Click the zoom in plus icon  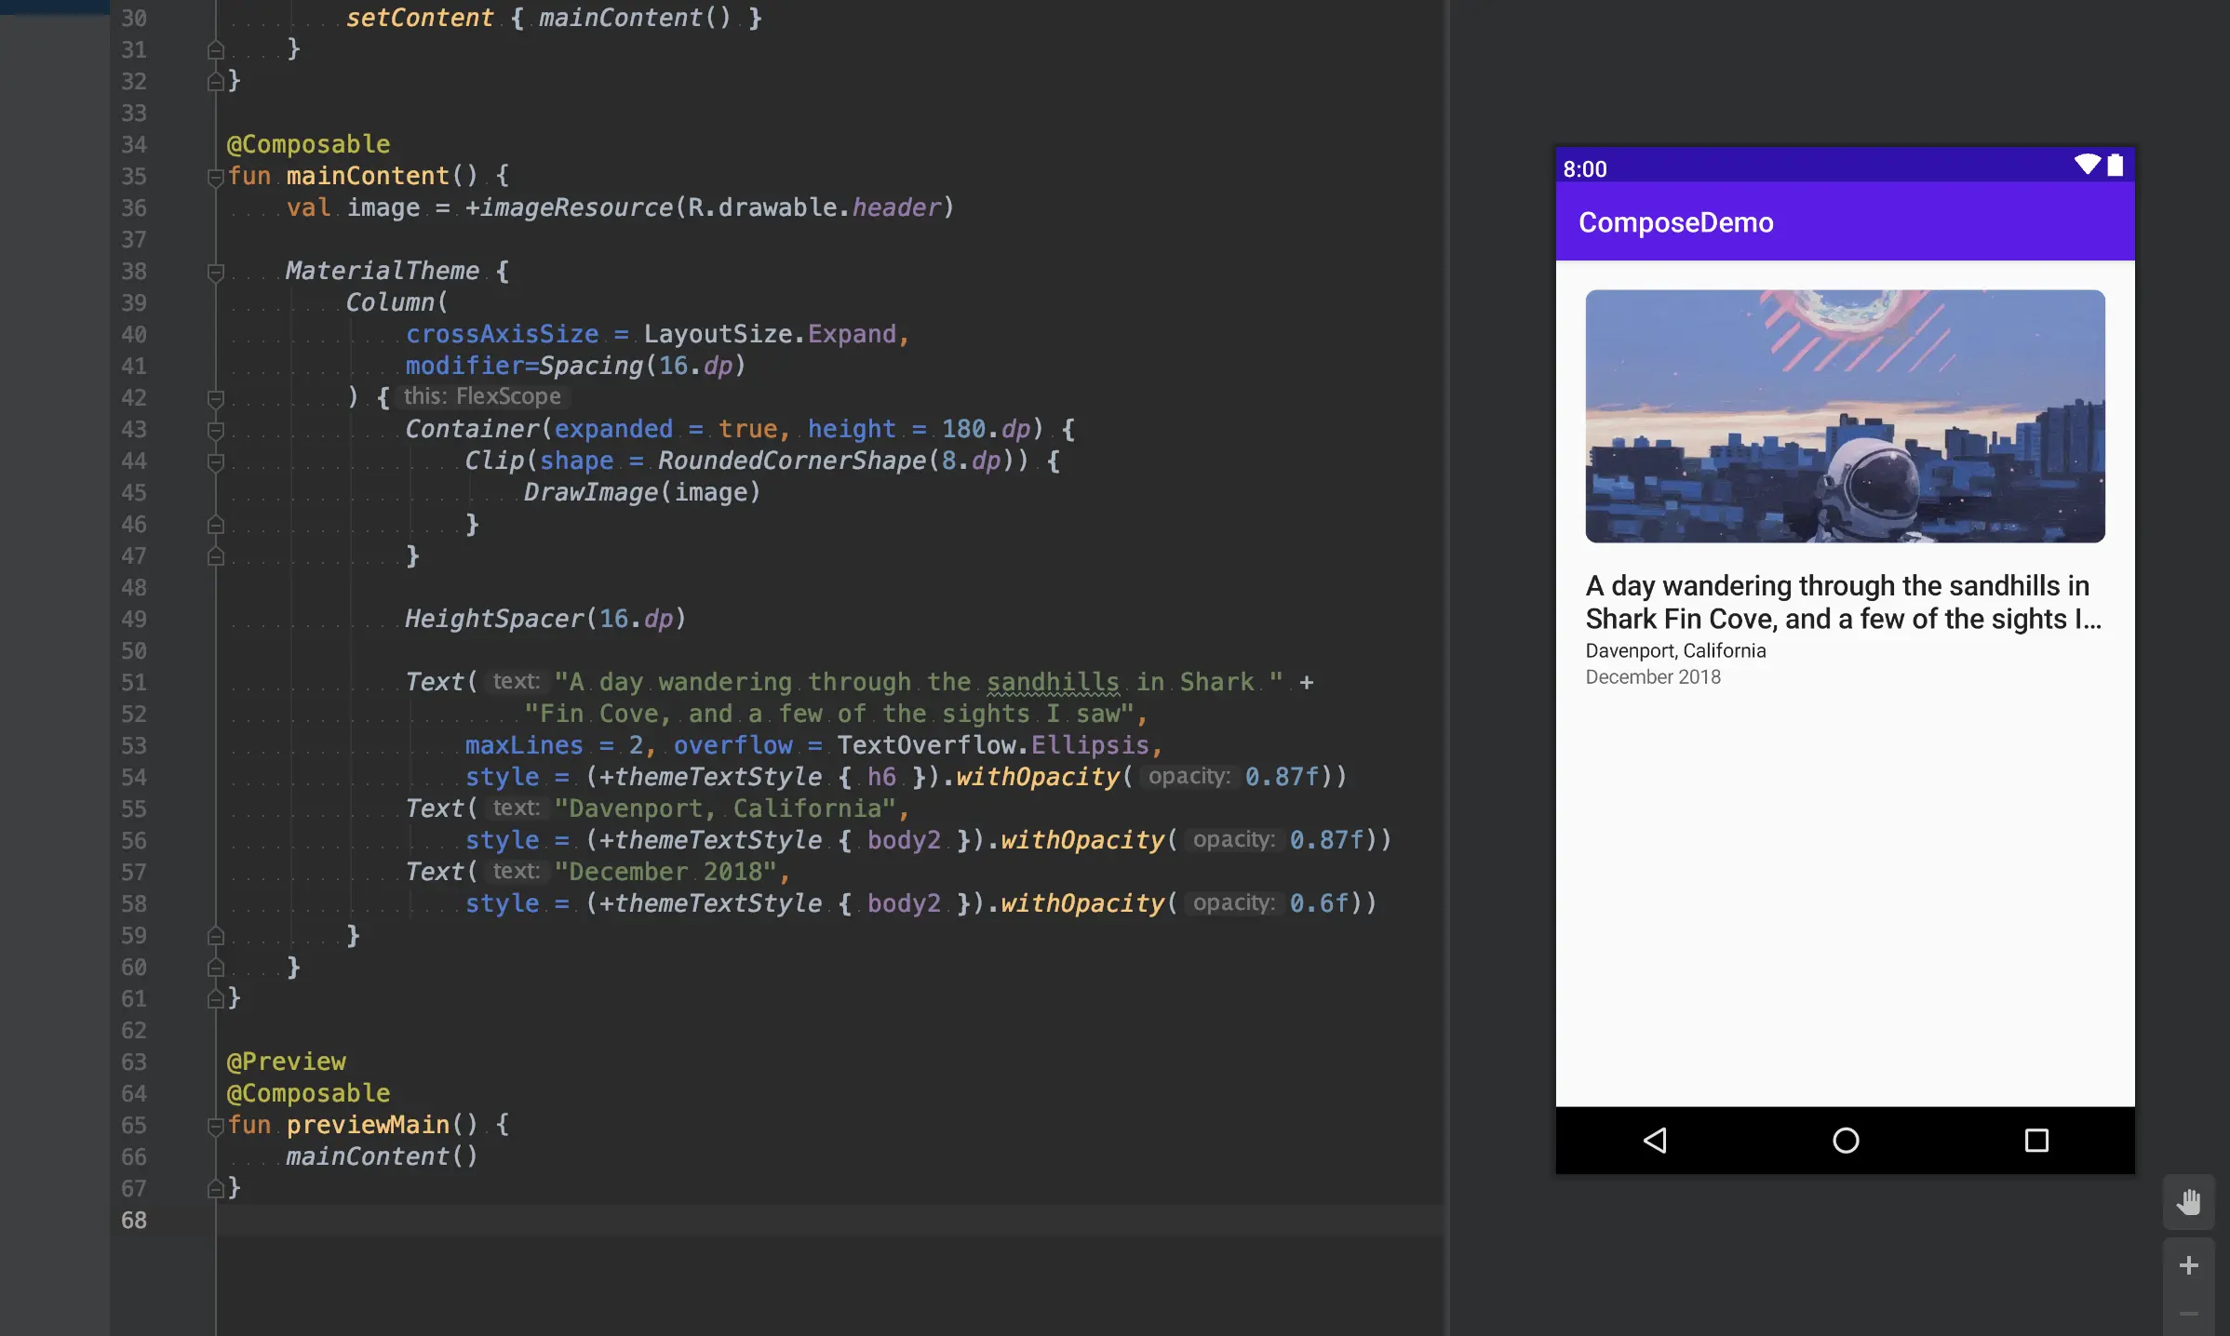[2188, 1264]
